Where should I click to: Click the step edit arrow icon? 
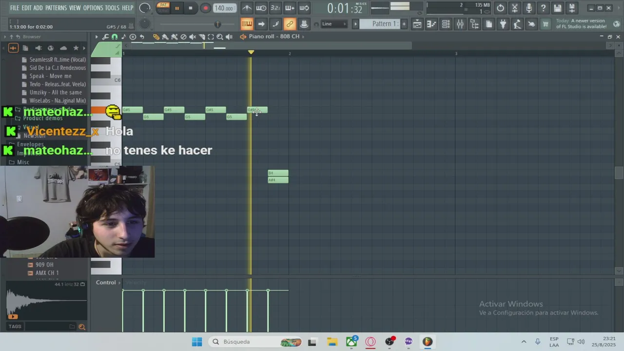pyautogui.click(x=261, y=24)
